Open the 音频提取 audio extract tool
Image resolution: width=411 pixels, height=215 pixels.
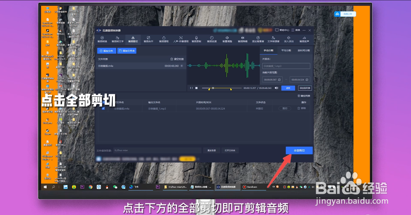coord(164,39)
